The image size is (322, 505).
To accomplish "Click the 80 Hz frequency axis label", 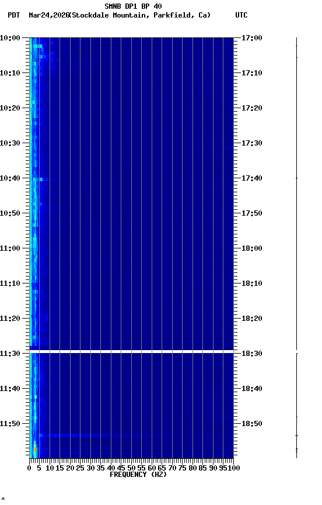I will point(192,468).
